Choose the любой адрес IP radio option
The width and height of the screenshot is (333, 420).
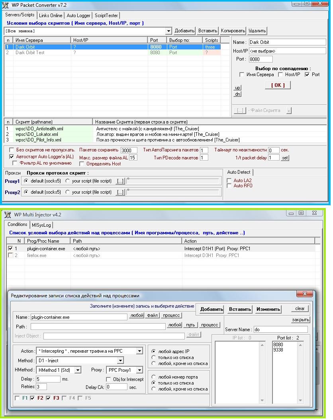tap(154, 351)
